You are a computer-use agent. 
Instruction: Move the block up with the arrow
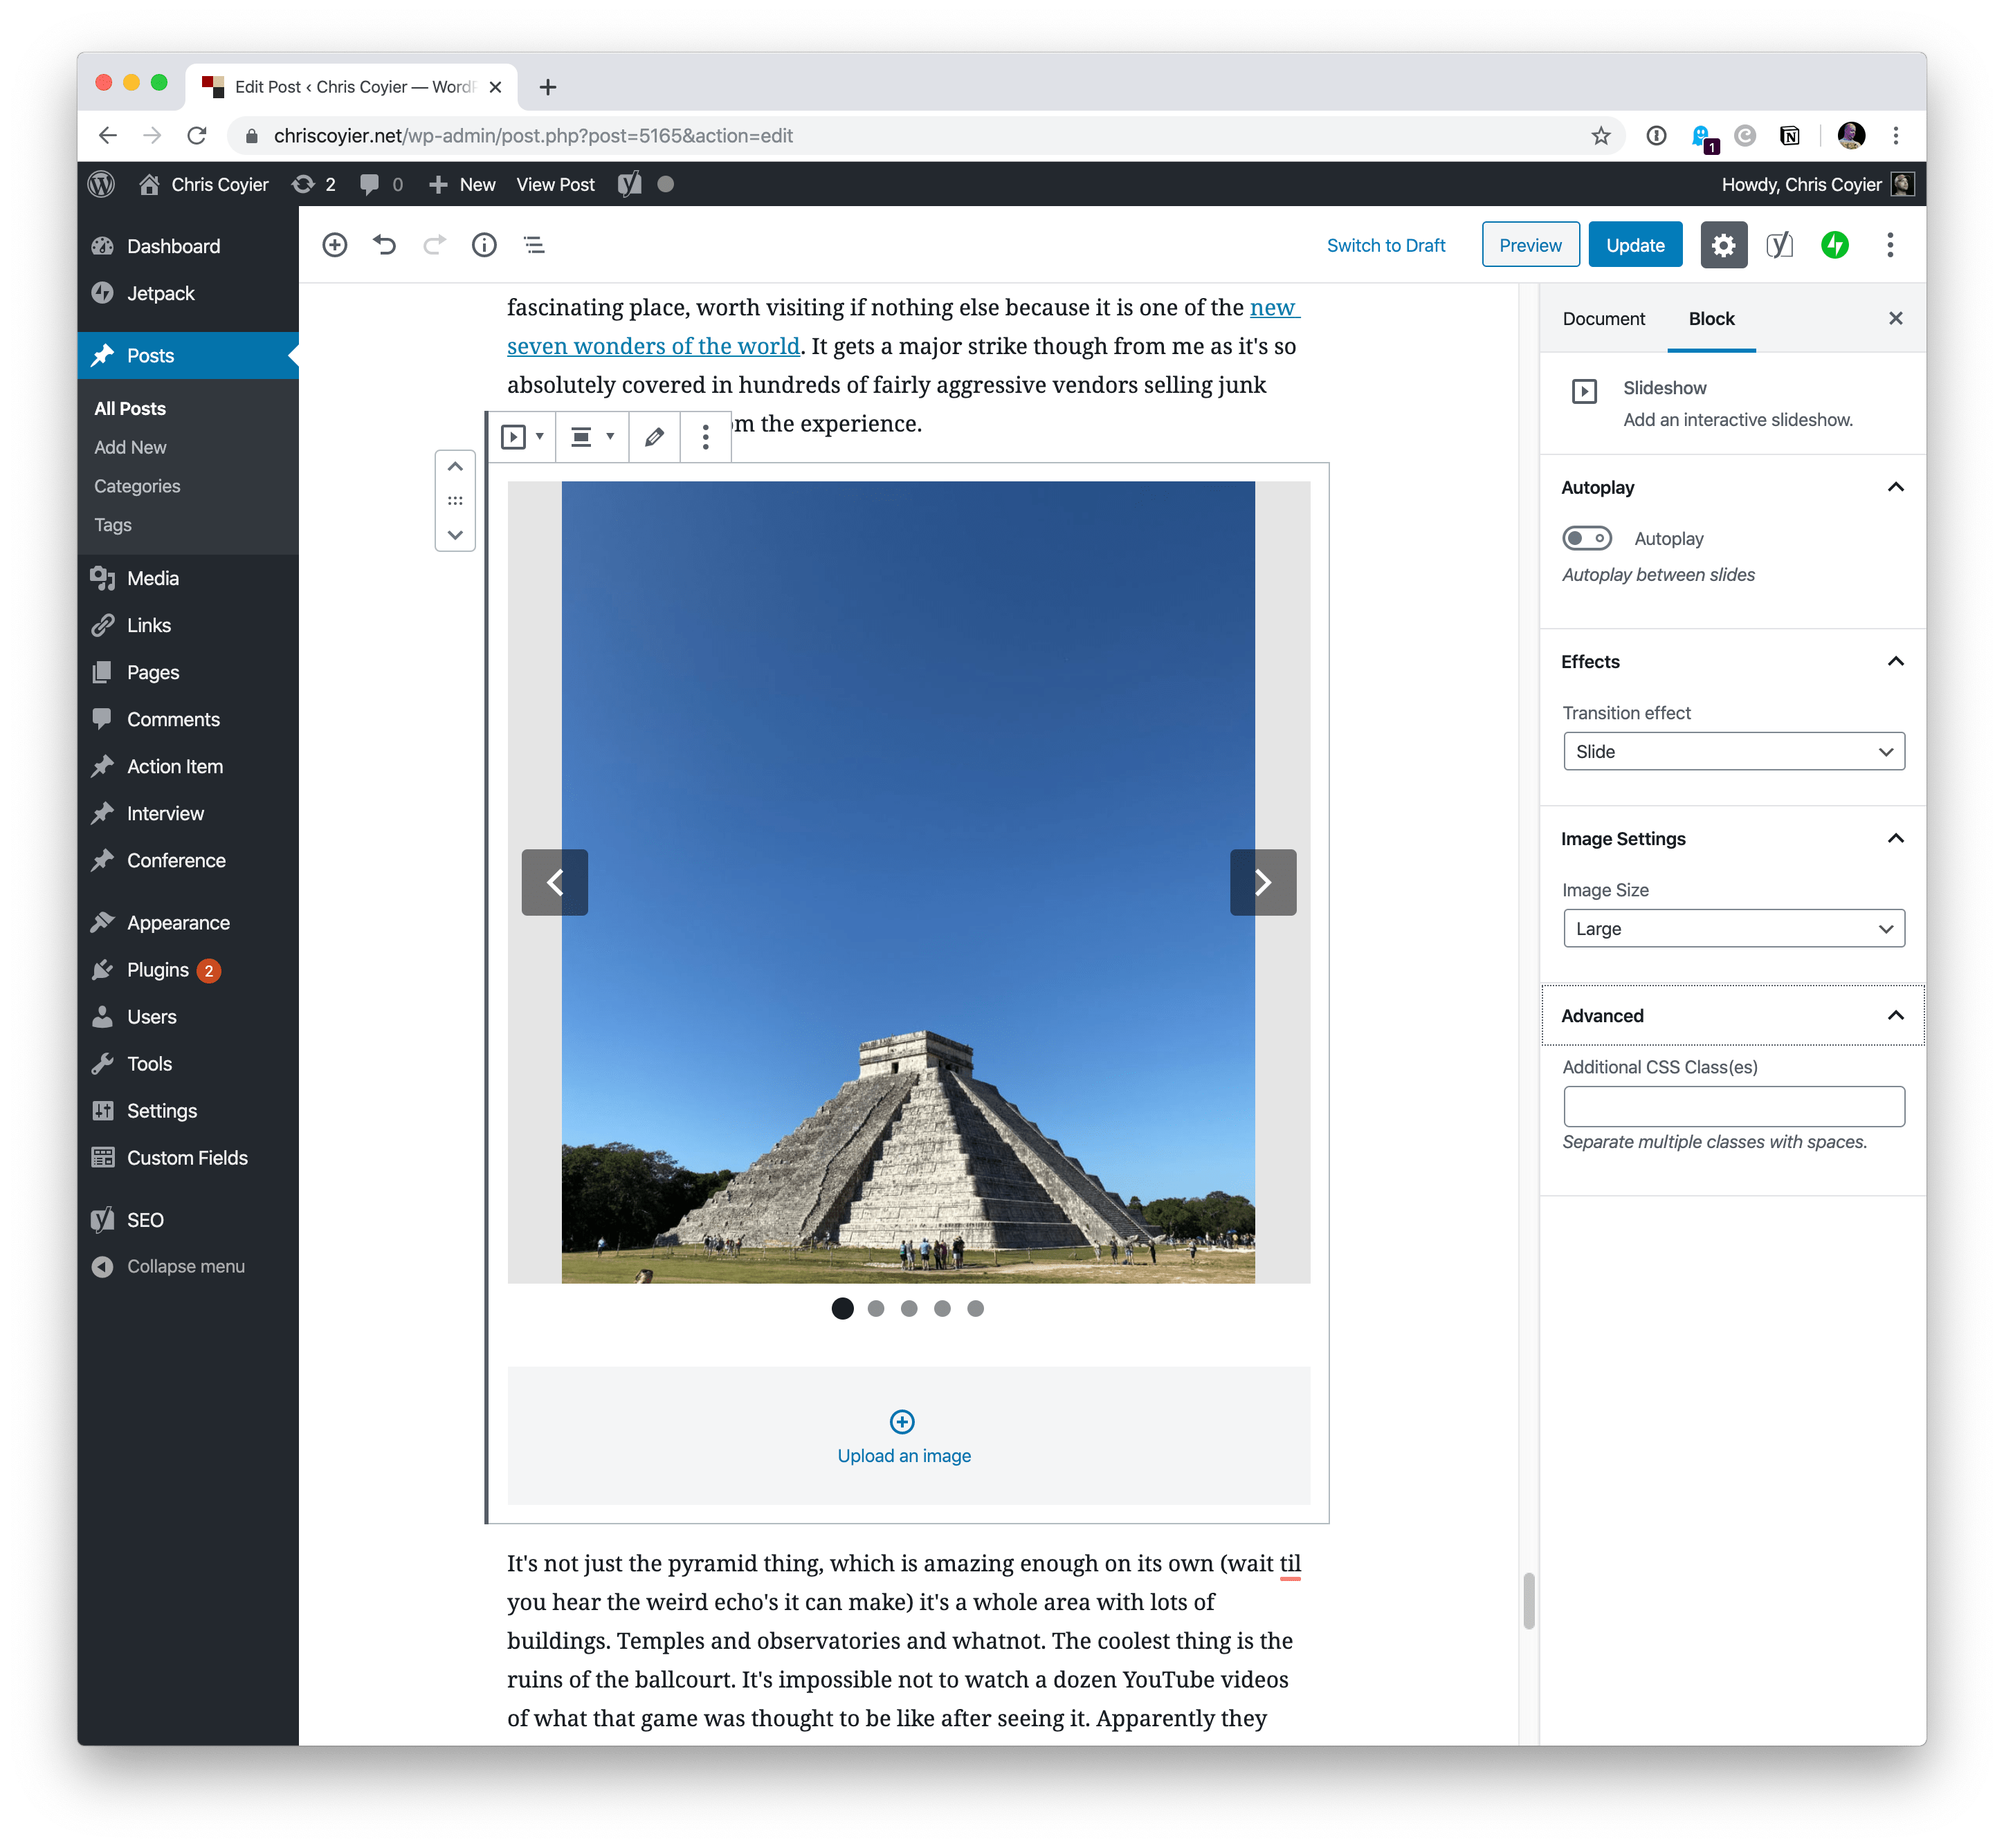(x=455, y=467)
